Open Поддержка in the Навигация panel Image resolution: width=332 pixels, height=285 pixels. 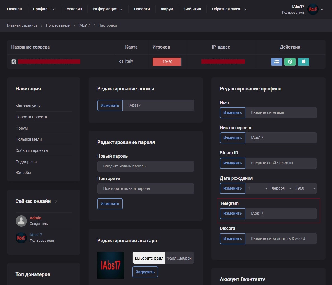pos(26,162)
